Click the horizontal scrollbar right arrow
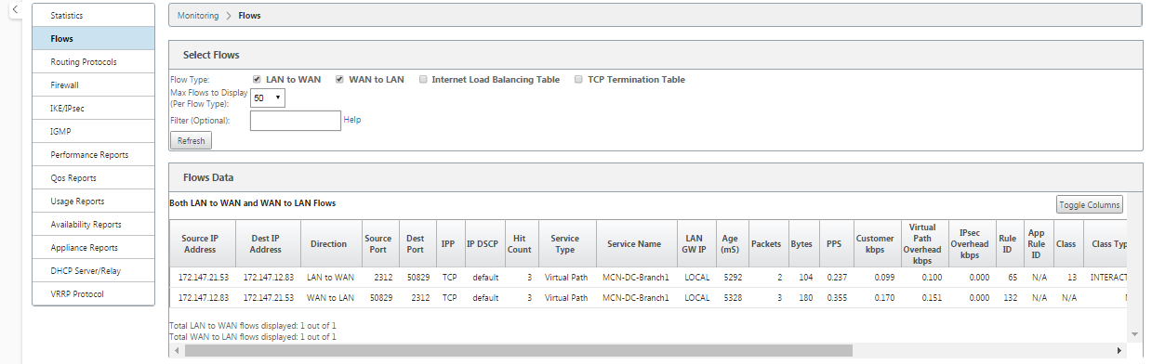1152x364 pixels. click(1119, 351)
